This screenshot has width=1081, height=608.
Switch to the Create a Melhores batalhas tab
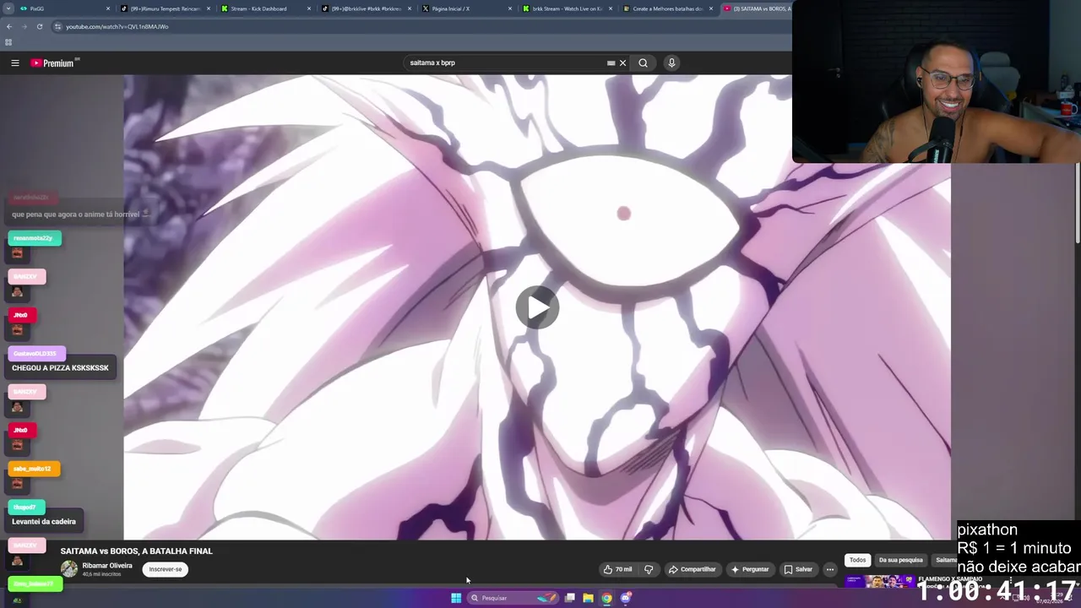(x=665, y=8)
